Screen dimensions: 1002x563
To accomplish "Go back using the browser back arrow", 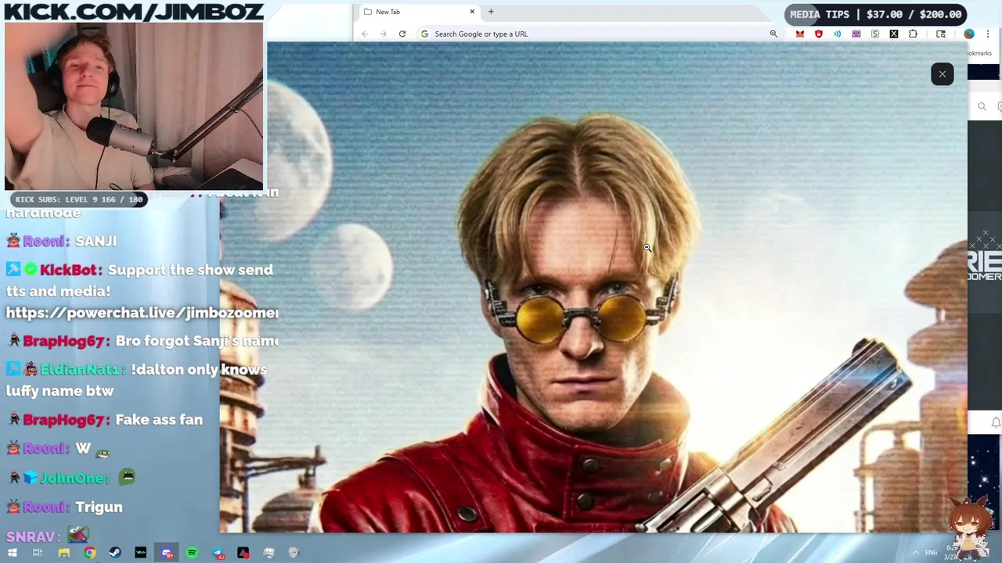I will tap(365, 34).
